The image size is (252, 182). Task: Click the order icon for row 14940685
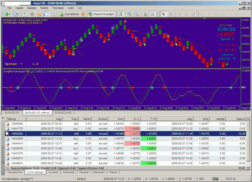point(7,124)
